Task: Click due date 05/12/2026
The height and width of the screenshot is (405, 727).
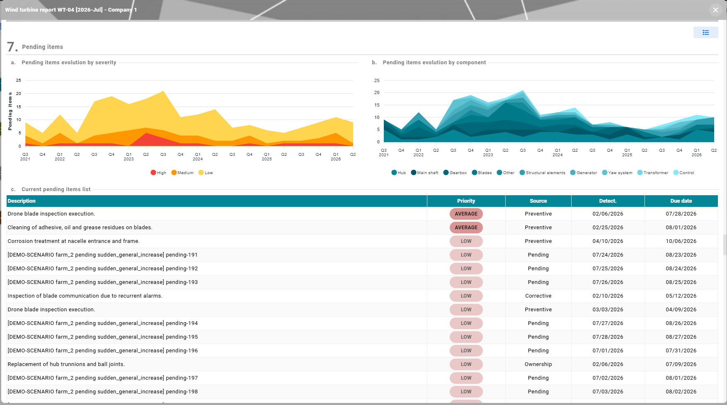Action: click(681, 296)
